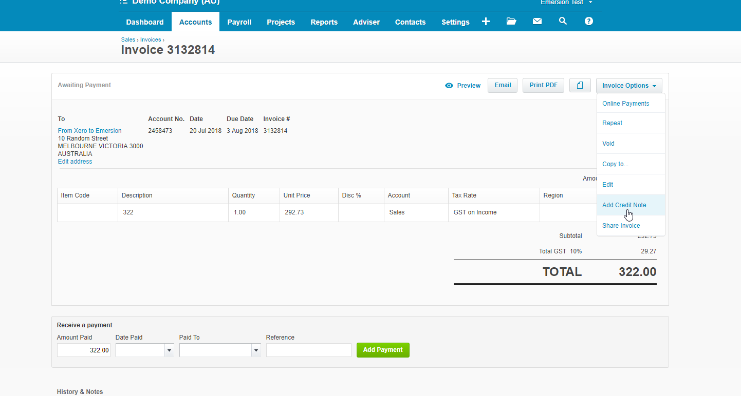This screenshot has height=396, width=741.
Task: Click the search magnifier icon
Action: (x=563, y=22)
